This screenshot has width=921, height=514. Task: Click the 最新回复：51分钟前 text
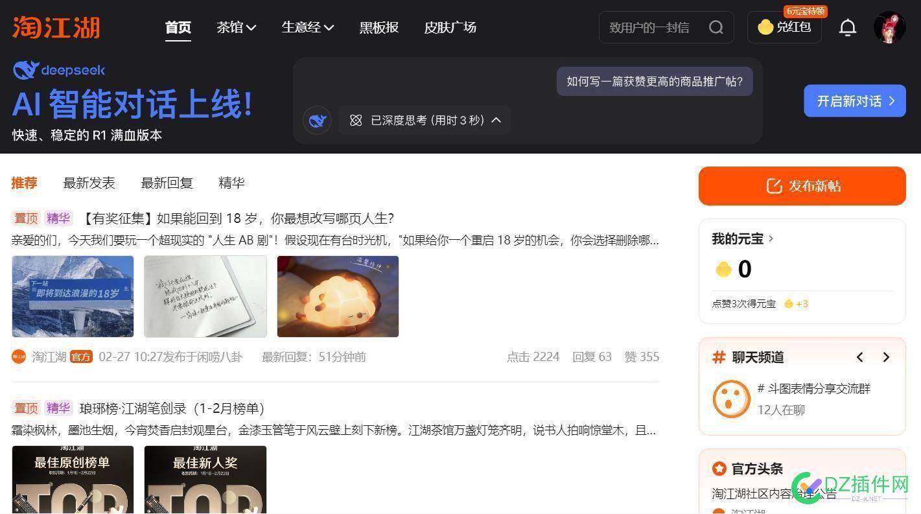pyautogui.click(x=314, y=356)
